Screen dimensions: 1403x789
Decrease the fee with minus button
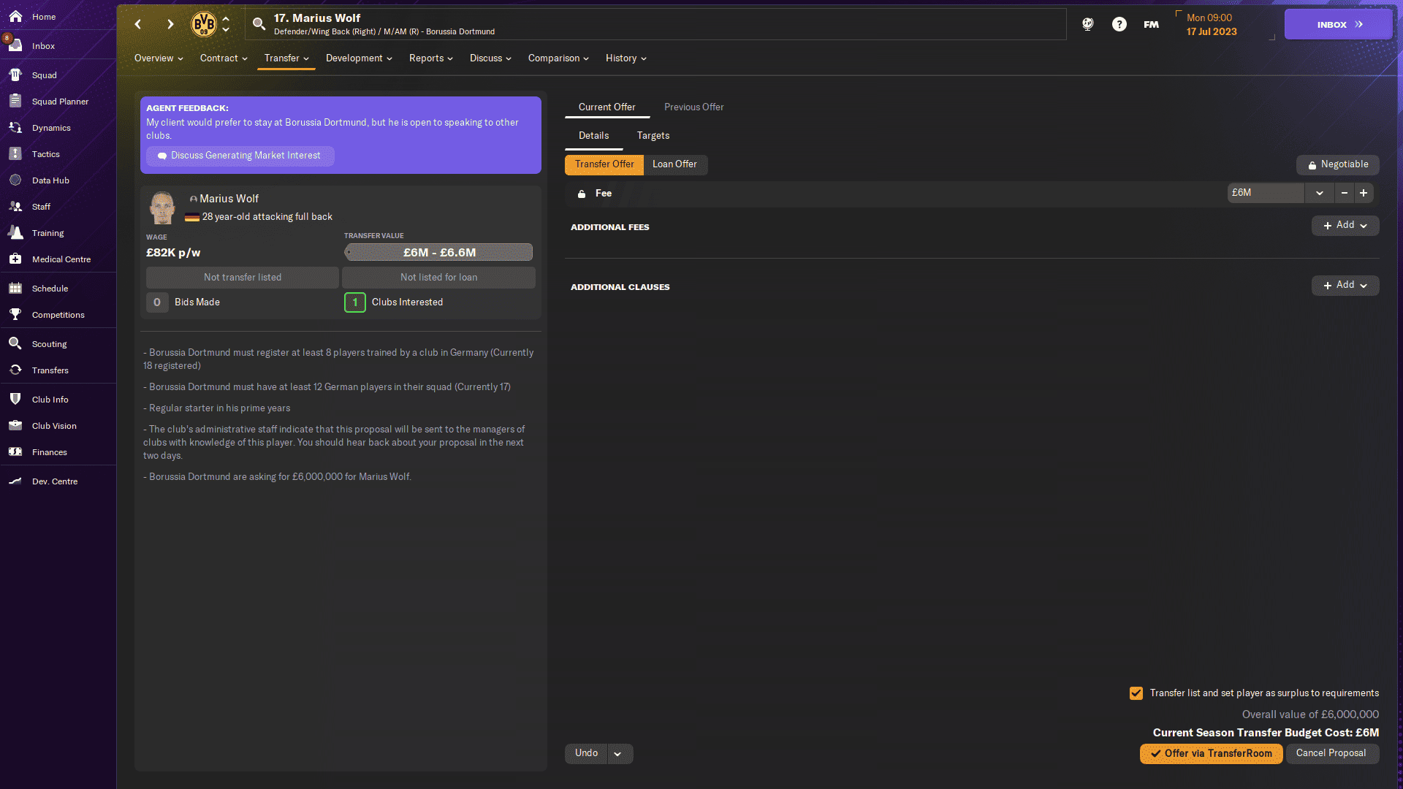coord(1344,193)
